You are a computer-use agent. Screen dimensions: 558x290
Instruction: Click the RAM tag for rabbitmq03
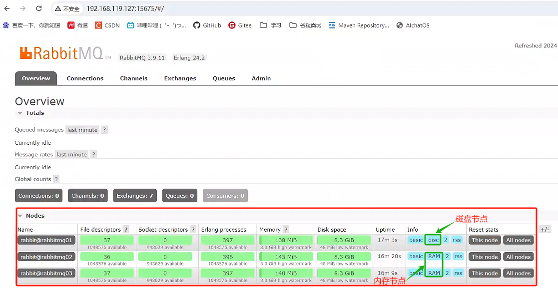(x=434, y=273)
